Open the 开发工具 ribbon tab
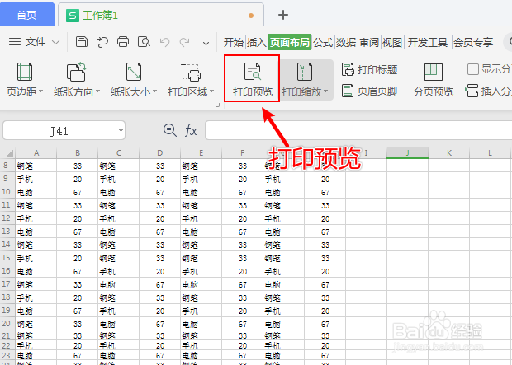The height and width of the screenshot is (365, 512). coord(428,42)
